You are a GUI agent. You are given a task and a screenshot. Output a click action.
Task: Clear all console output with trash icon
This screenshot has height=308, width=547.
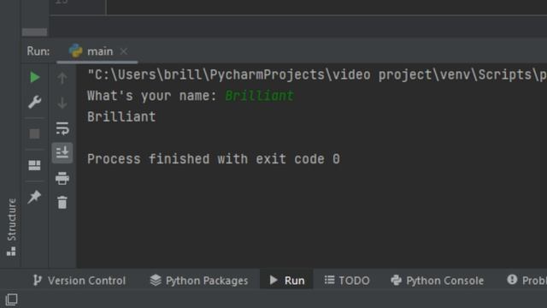click(62, 203)
